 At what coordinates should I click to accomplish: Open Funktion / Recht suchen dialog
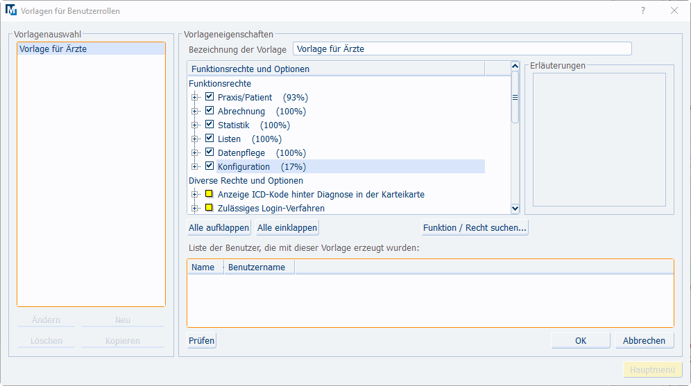pyautogui.click(x=475, y=227)
